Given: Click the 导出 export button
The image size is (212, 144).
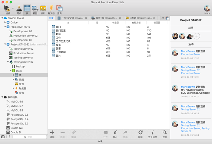Looking at the screenshot, I should tap(125, 134).
